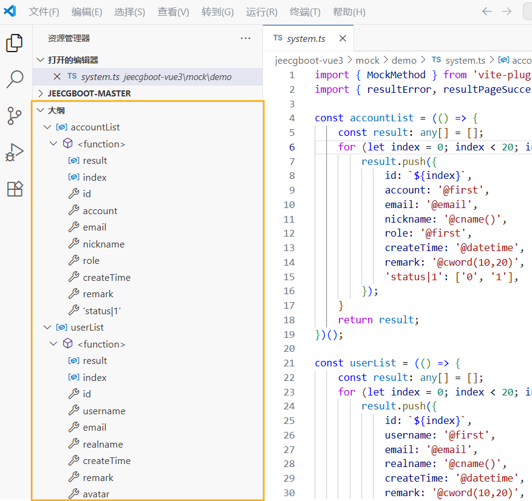Select remark under userList in outline
Screen dimensions: 532x501
tap(148, 477)
